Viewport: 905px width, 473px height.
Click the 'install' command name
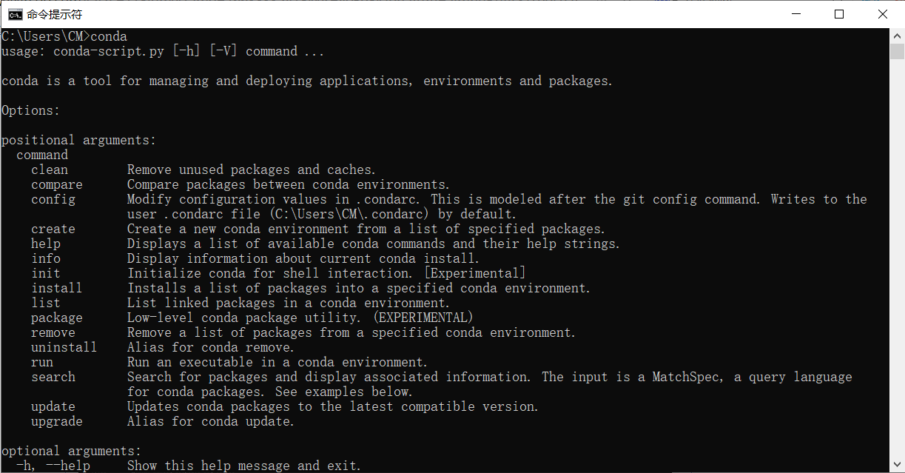[57, 288]
